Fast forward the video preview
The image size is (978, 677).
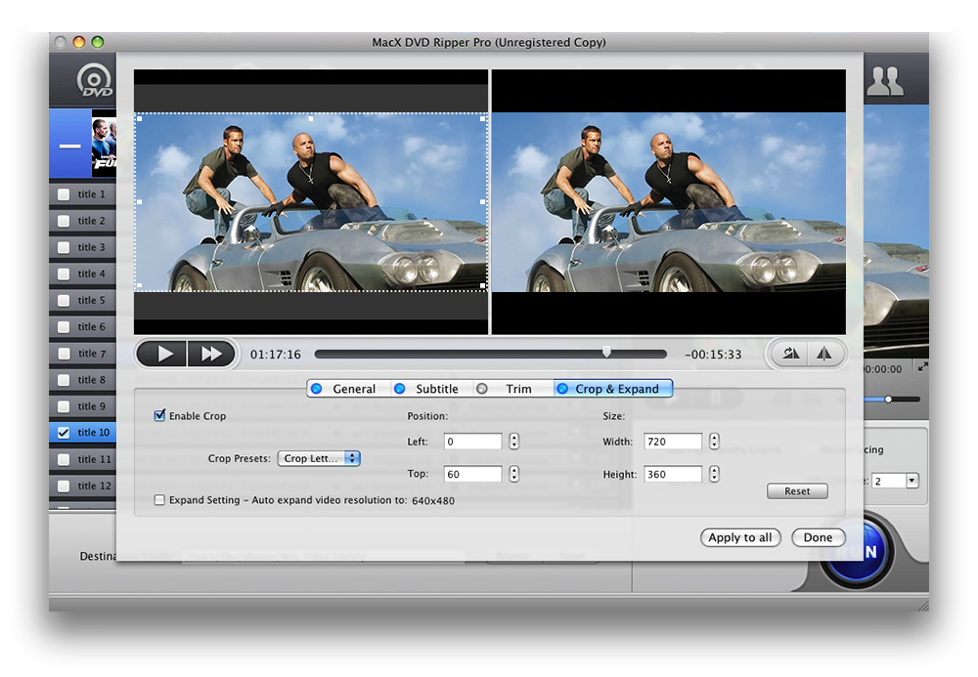point(211,354)
